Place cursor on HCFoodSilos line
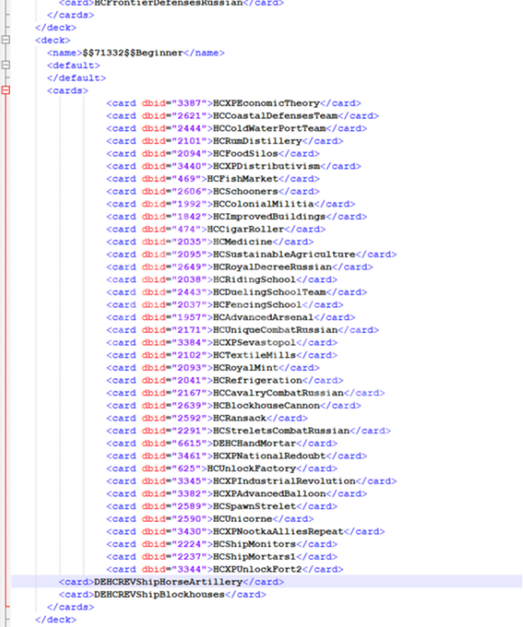Screen dimensions: 523x627 click(213, 154)
